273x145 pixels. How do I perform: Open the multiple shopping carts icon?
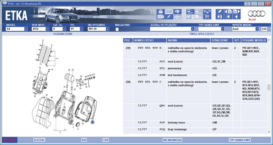[207, 12]
